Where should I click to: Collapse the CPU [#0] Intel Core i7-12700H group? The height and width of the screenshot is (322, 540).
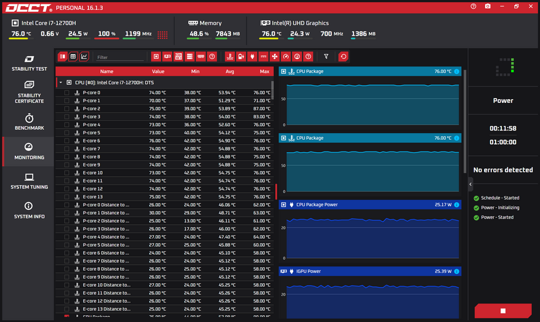click(x=60, y=82)
